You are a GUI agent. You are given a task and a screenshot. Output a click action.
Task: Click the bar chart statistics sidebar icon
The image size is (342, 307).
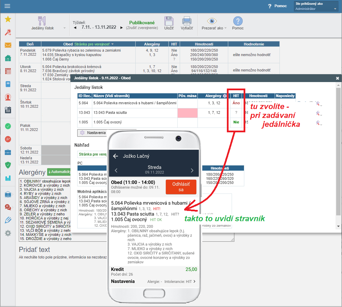tap(8, 178)
